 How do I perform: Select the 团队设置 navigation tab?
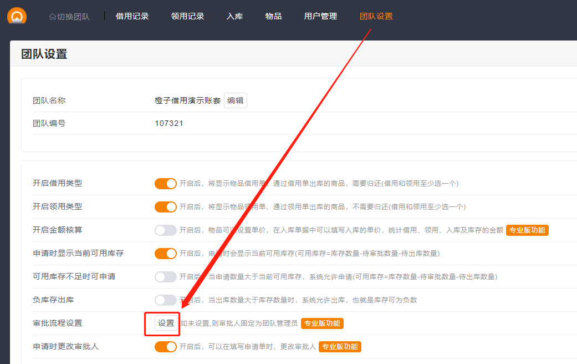[376, 16]
